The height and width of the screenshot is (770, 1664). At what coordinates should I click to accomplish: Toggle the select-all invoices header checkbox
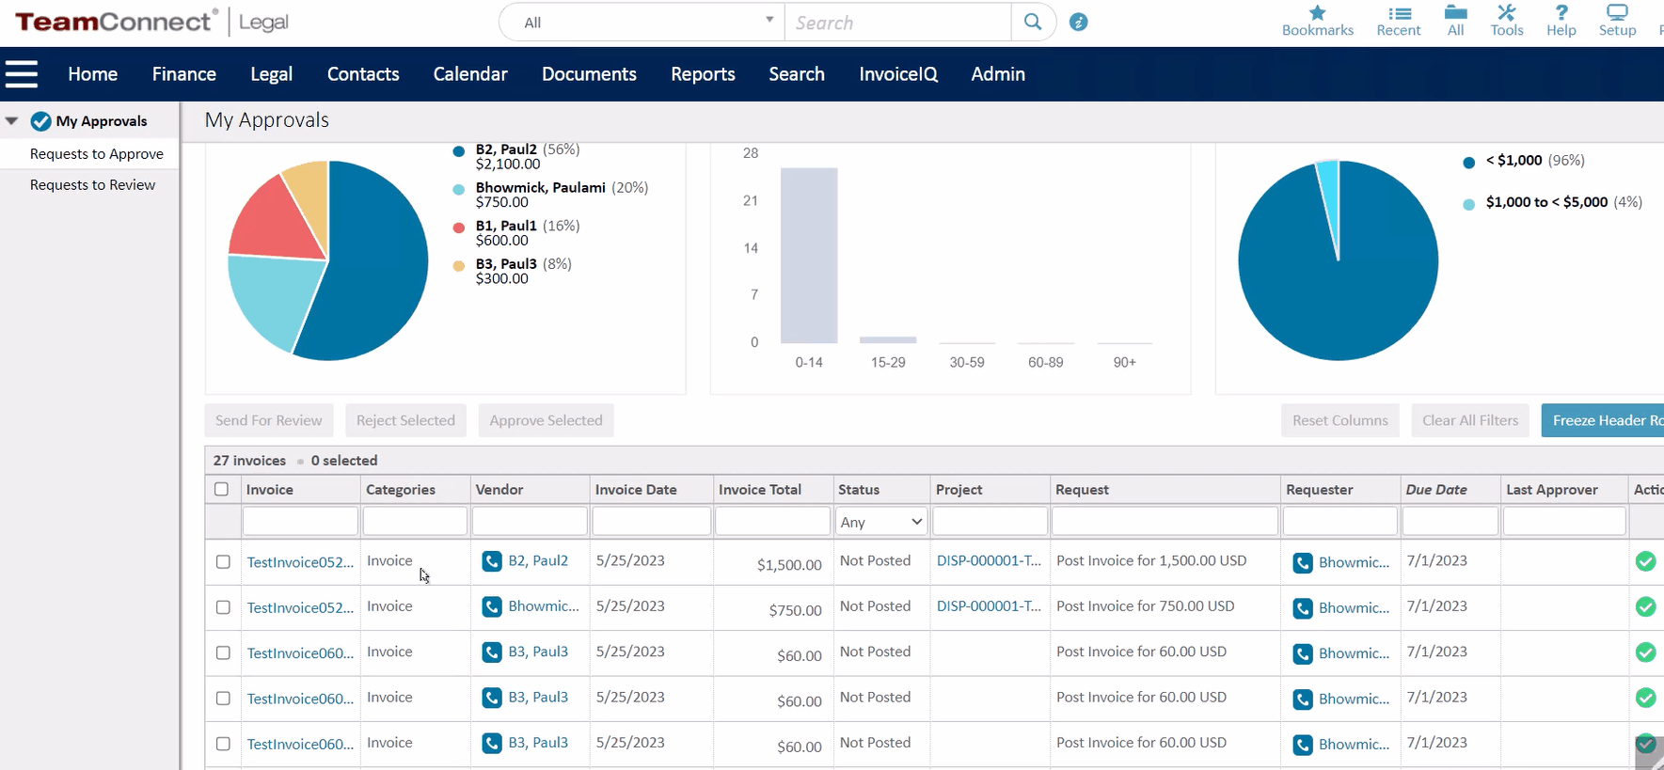(222, 489)
